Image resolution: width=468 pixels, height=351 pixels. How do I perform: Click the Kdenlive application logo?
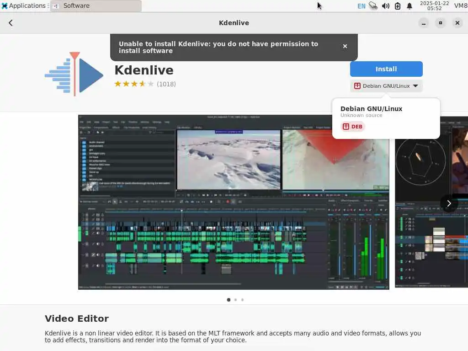click(74, 74)
